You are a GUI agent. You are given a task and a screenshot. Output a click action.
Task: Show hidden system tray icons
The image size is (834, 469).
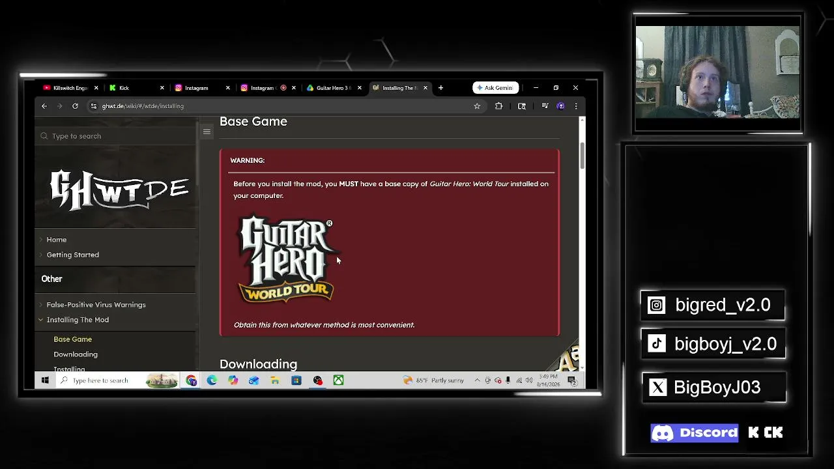point(477,380)
